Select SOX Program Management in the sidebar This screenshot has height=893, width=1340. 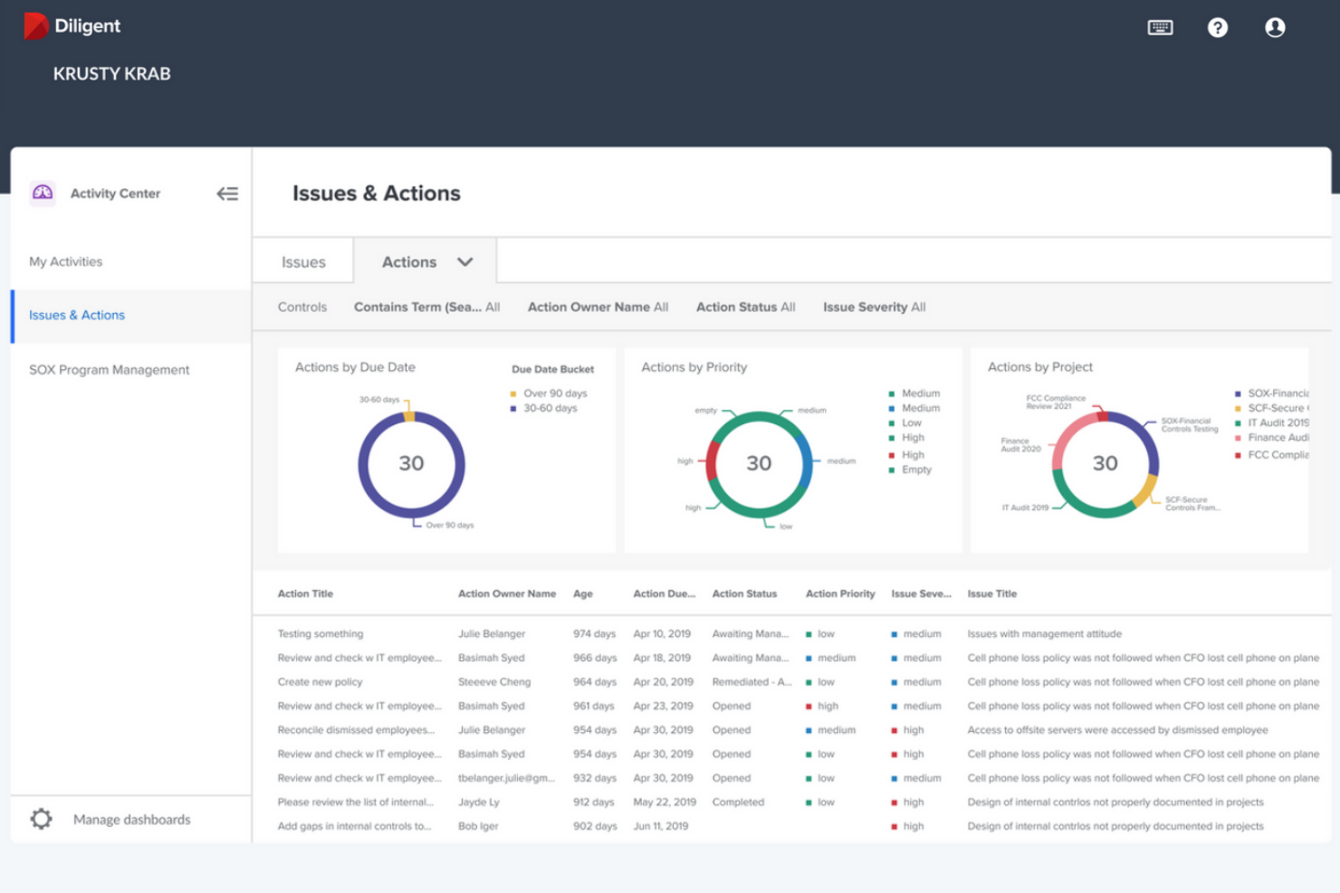[x=109, y=369]
